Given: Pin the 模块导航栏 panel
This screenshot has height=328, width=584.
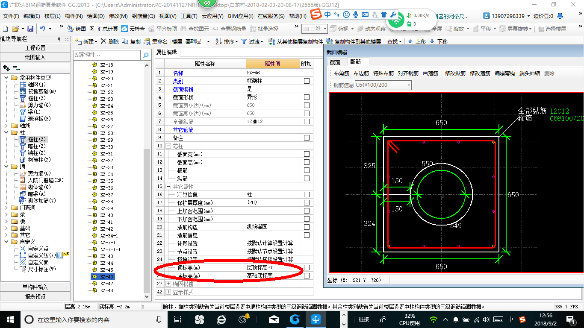Looking at the screenshot, I should pyautogui.click(x=59, y=39).
